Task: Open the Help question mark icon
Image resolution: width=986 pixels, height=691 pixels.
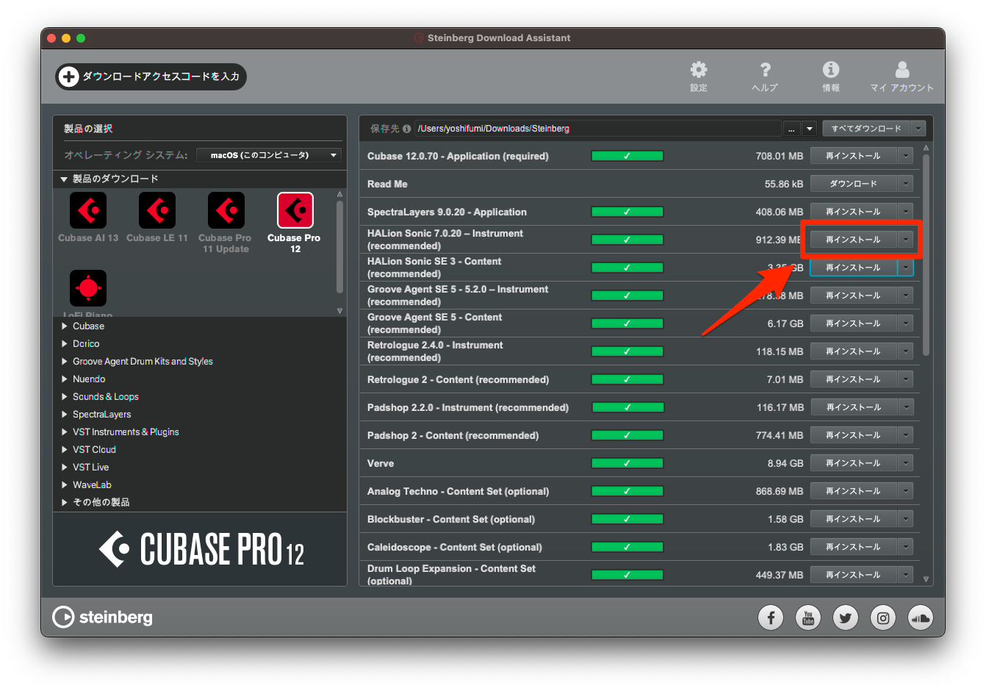Action: 765,70
